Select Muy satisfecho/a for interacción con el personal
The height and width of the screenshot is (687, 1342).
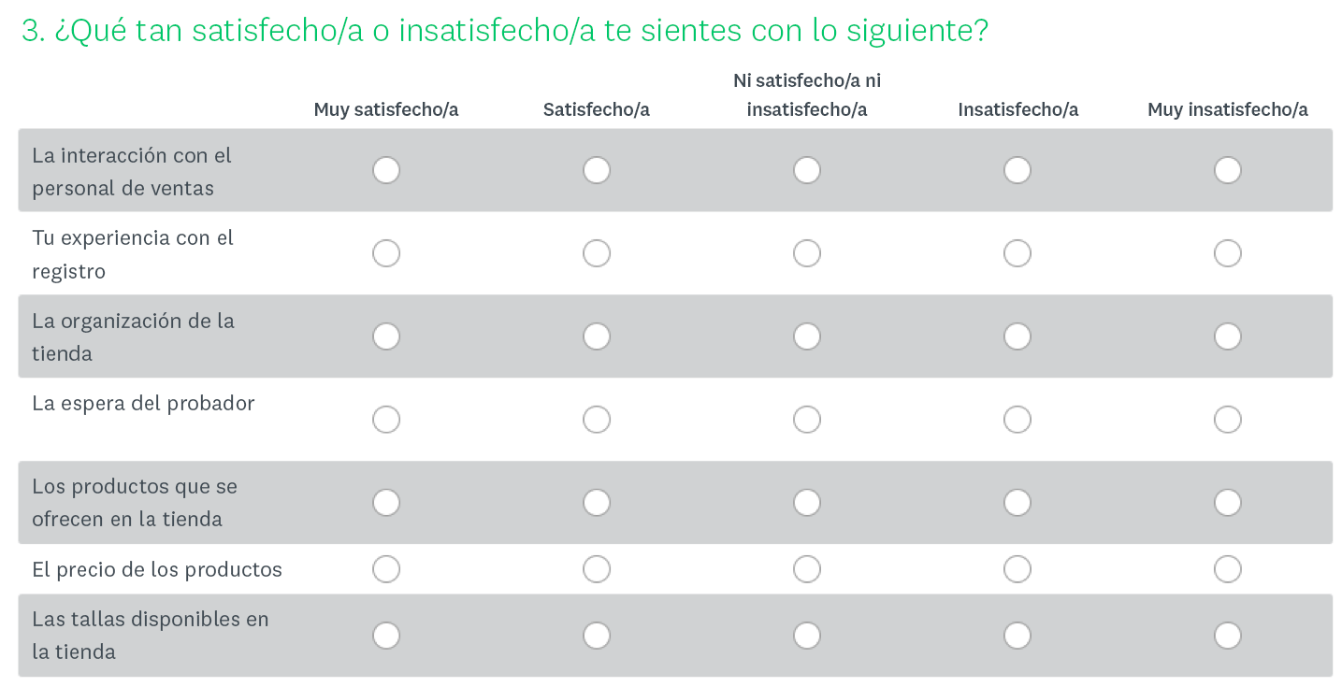point(386,169)
